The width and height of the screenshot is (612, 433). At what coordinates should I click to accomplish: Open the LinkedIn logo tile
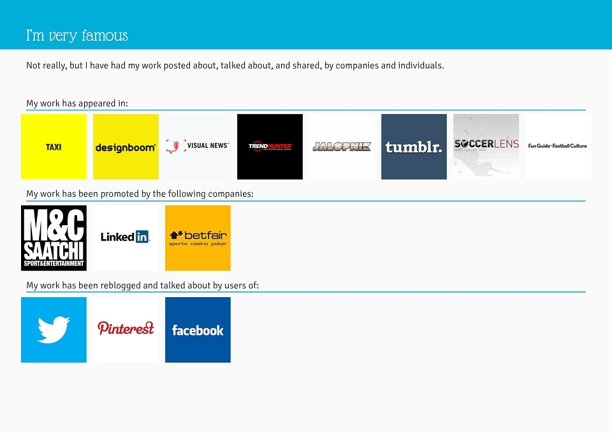pos(126,238)
